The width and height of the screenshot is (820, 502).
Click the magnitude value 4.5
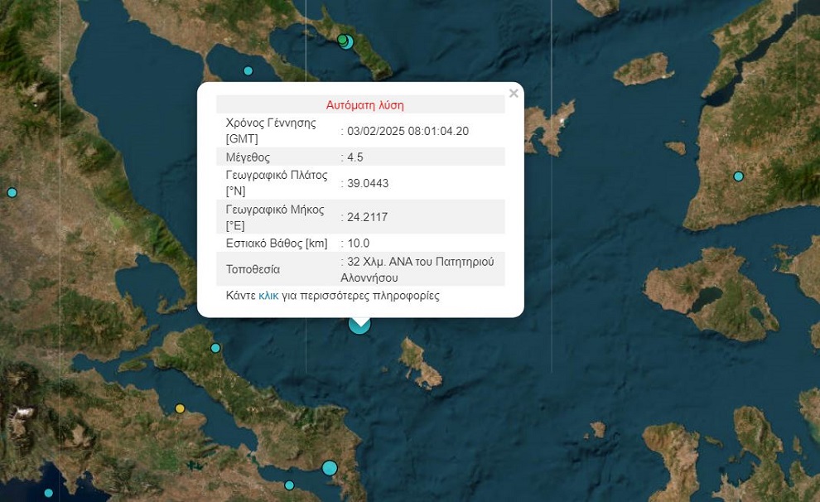[x=355, y=157]
